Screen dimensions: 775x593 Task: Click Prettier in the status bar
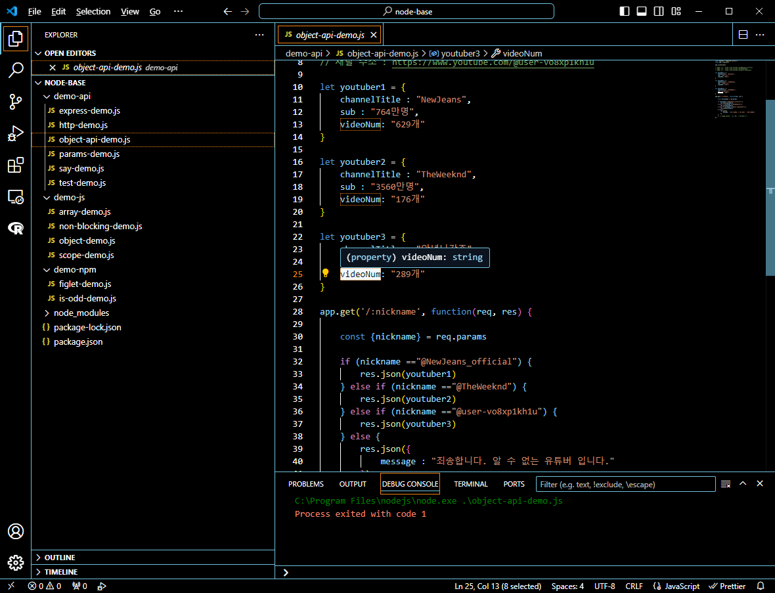click(727, 586)
